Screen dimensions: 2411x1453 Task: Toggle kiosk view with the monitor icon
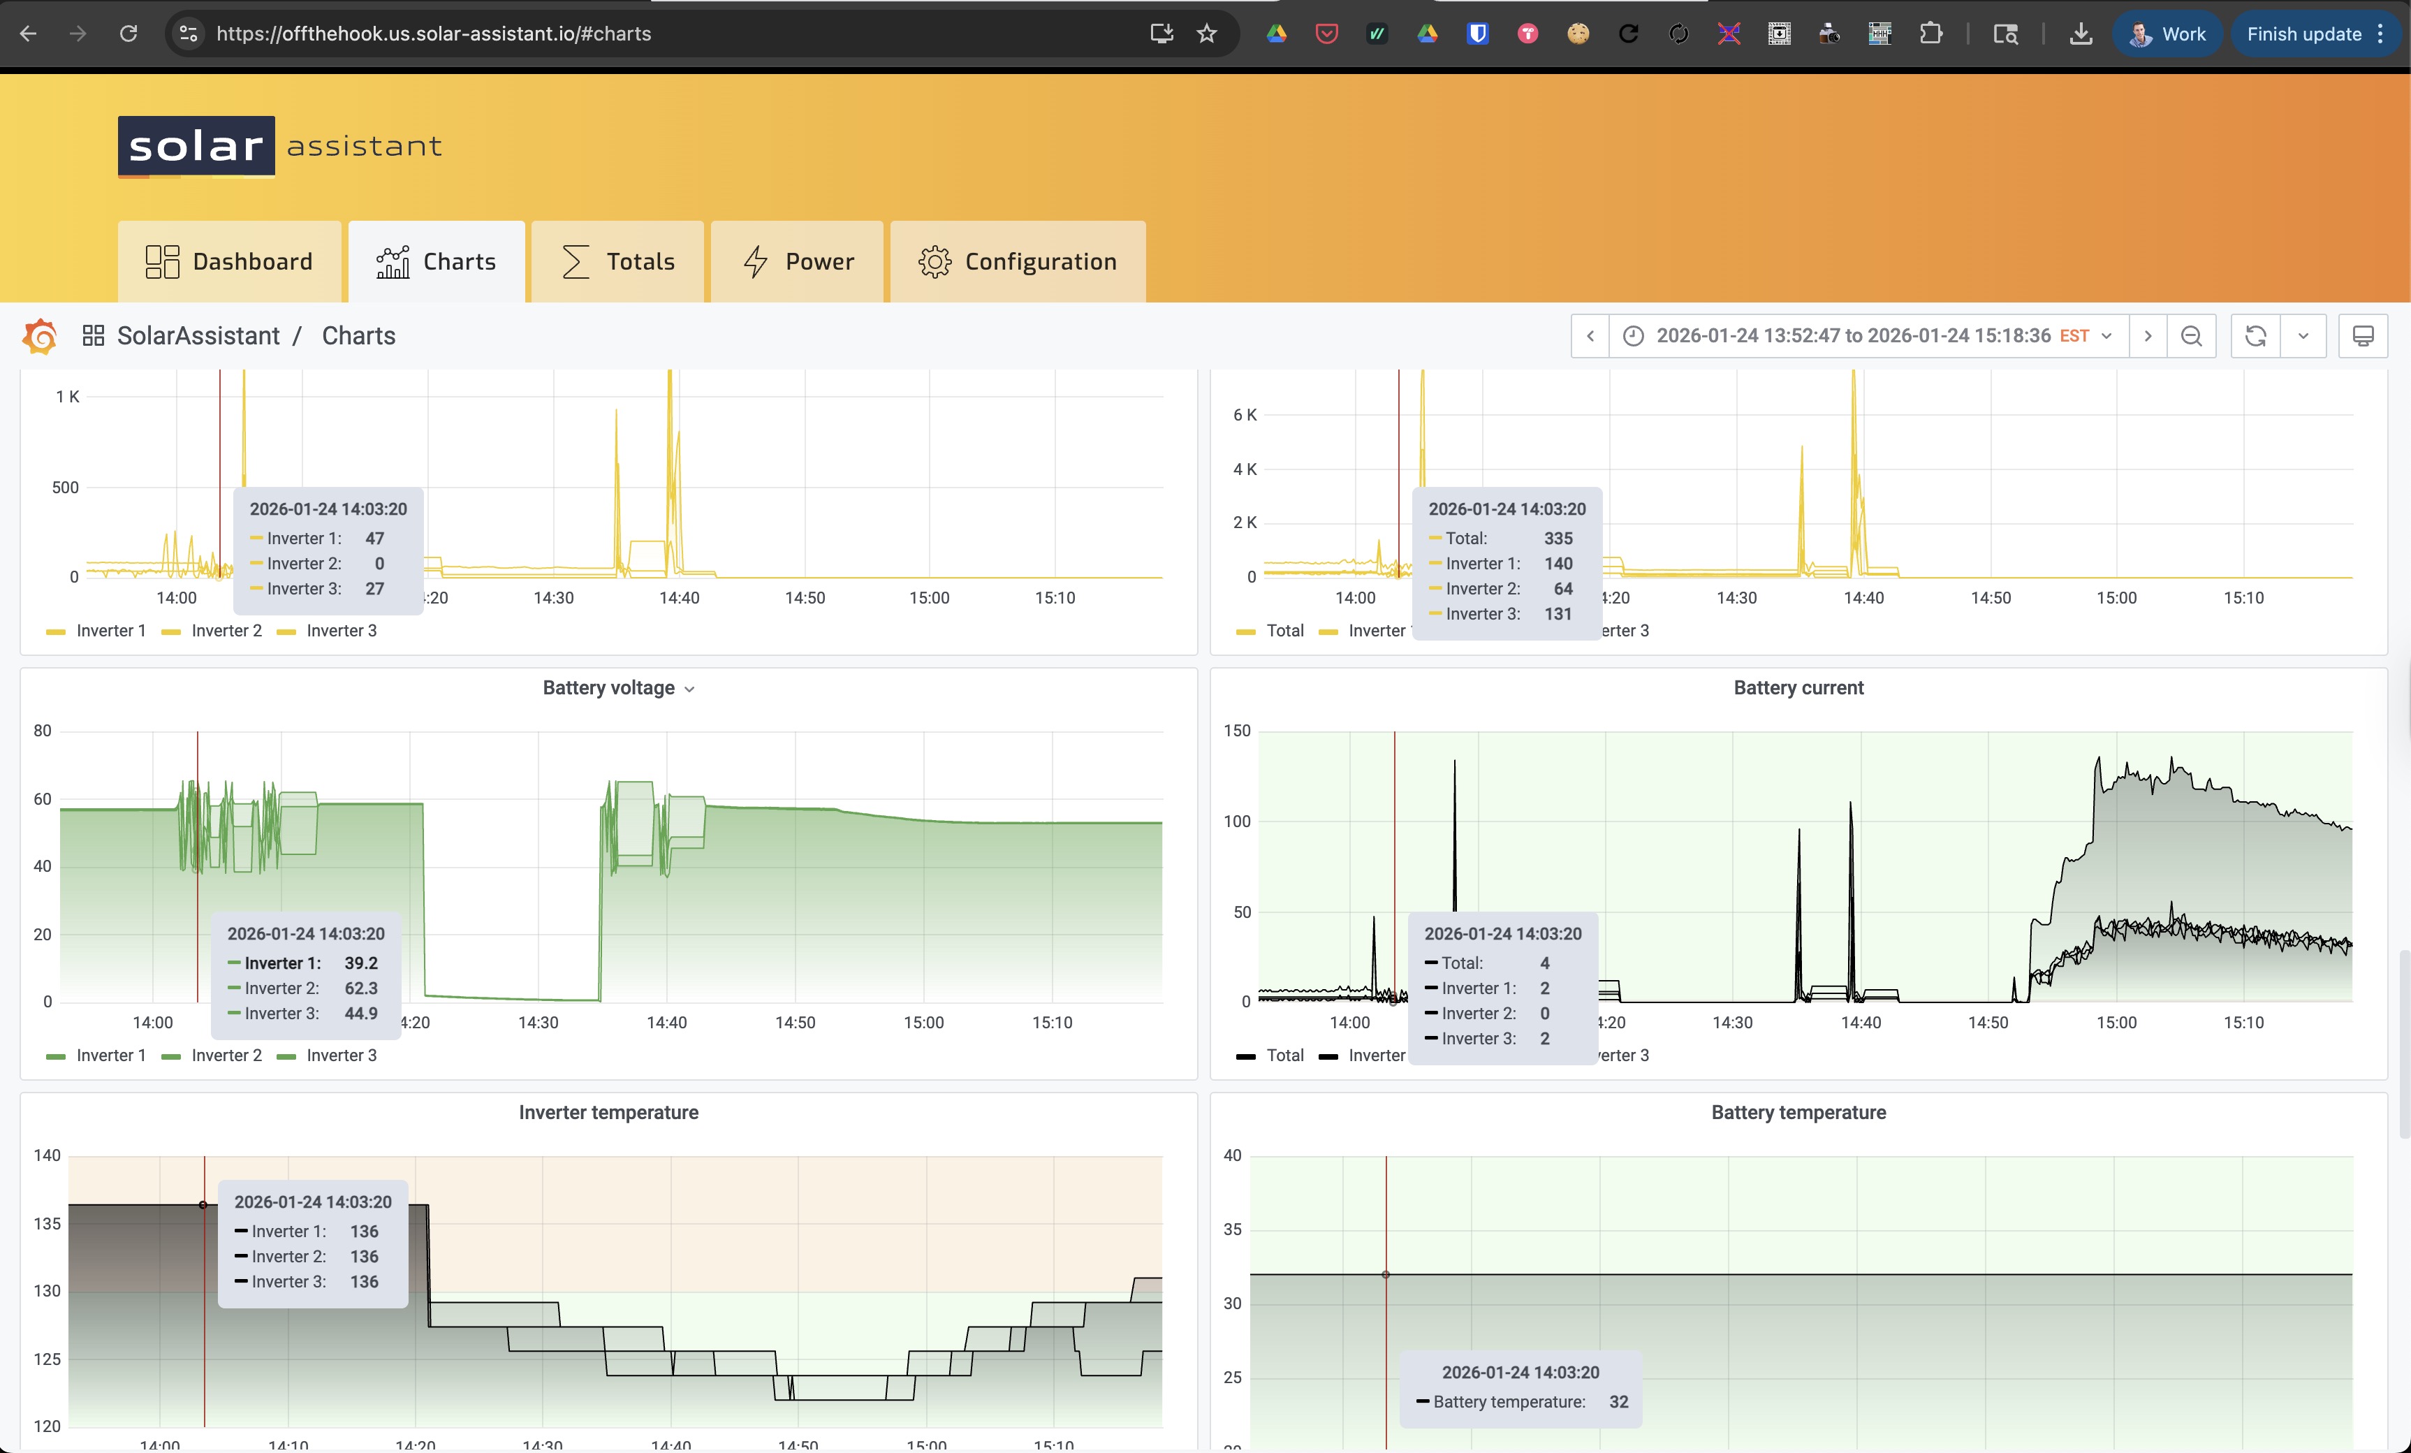click(2362, 335)
